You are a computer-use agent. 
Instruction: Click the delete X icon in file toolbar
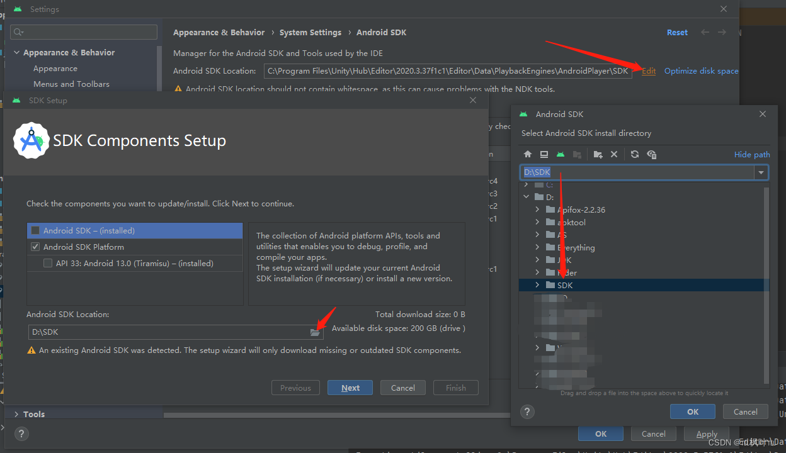[614, 154]
